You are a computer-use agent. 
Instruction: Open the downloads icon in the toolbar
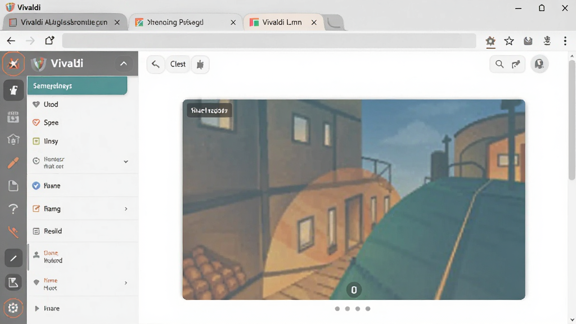[x=547, y=41]
